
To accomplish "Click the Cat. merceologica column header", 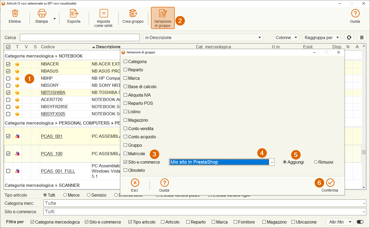I will [x=213, y=47].
